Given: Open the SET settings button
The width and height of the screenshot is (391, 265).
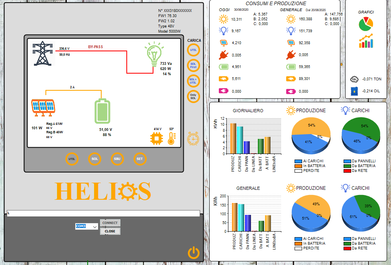Looking at the screenshot, I should 140,159.
